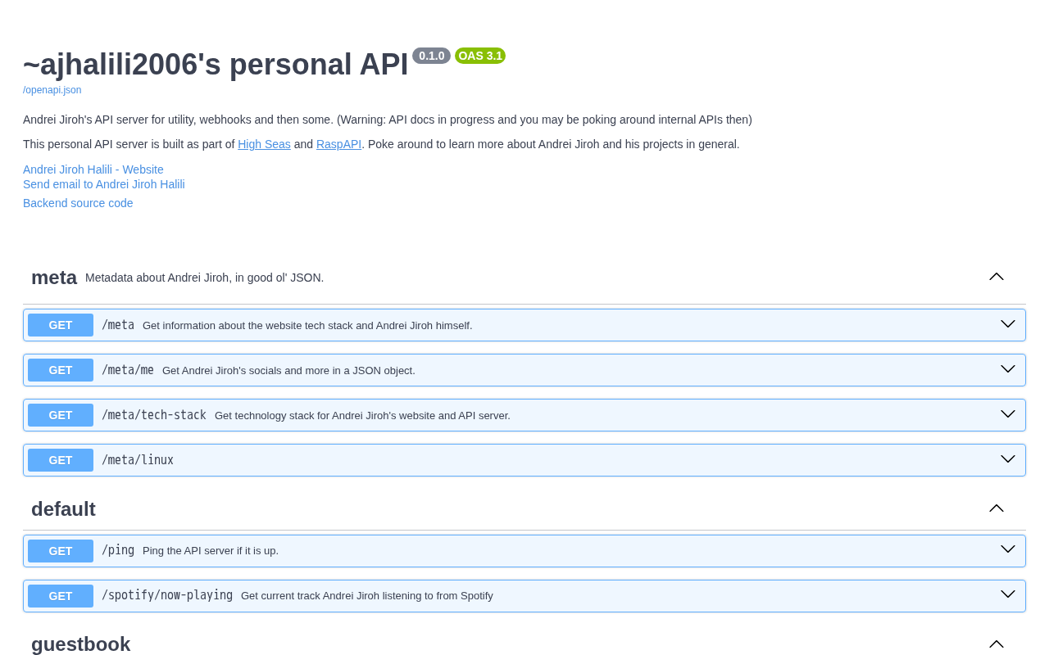The width and height of the screenshot is (1049, 655).
Task: Click the GET button for /ping
Action: pos(61,551)
